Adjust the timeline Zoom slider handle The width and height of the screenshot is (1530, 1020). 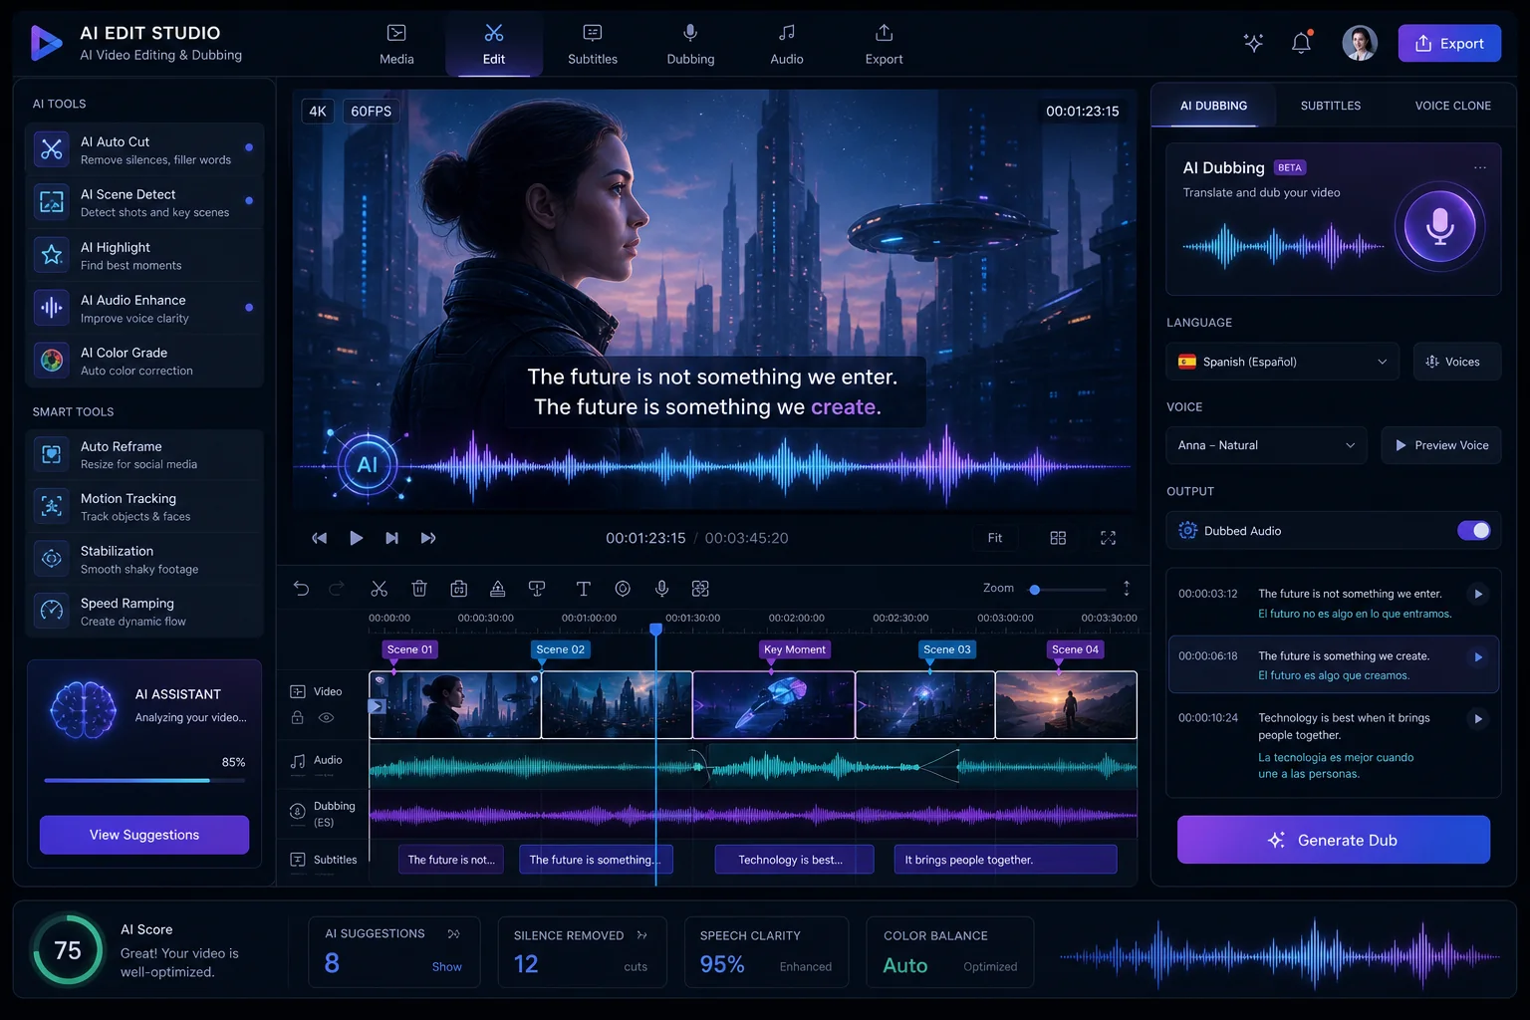[x=1035, y=590]
